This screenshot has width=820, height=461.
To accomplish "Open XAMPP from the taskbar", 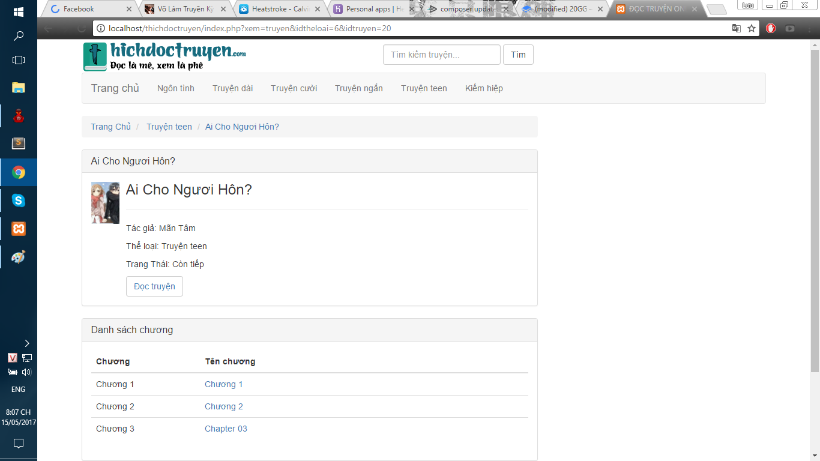I will pyautogui.click(x=19, y=229).
